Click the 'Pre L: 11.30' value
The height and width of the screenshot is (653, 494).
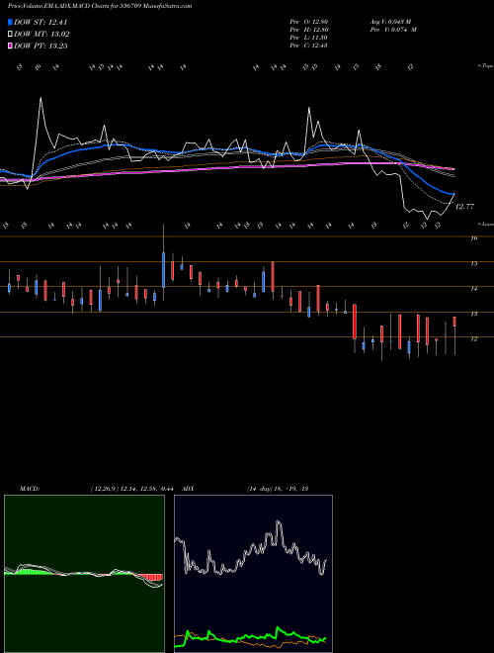[309, 38]
